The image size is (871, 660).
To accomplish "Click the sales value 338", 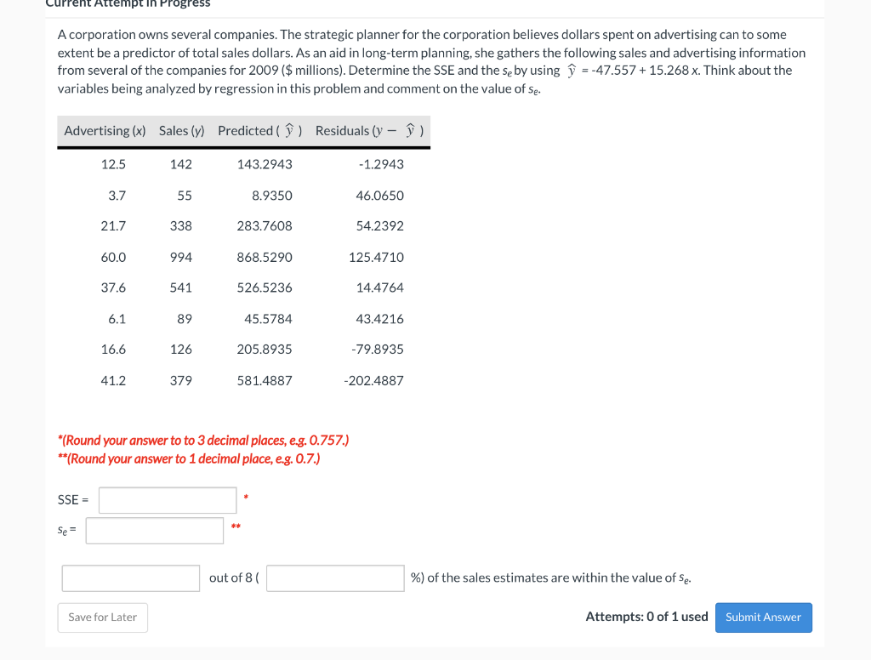I will 181,226.
